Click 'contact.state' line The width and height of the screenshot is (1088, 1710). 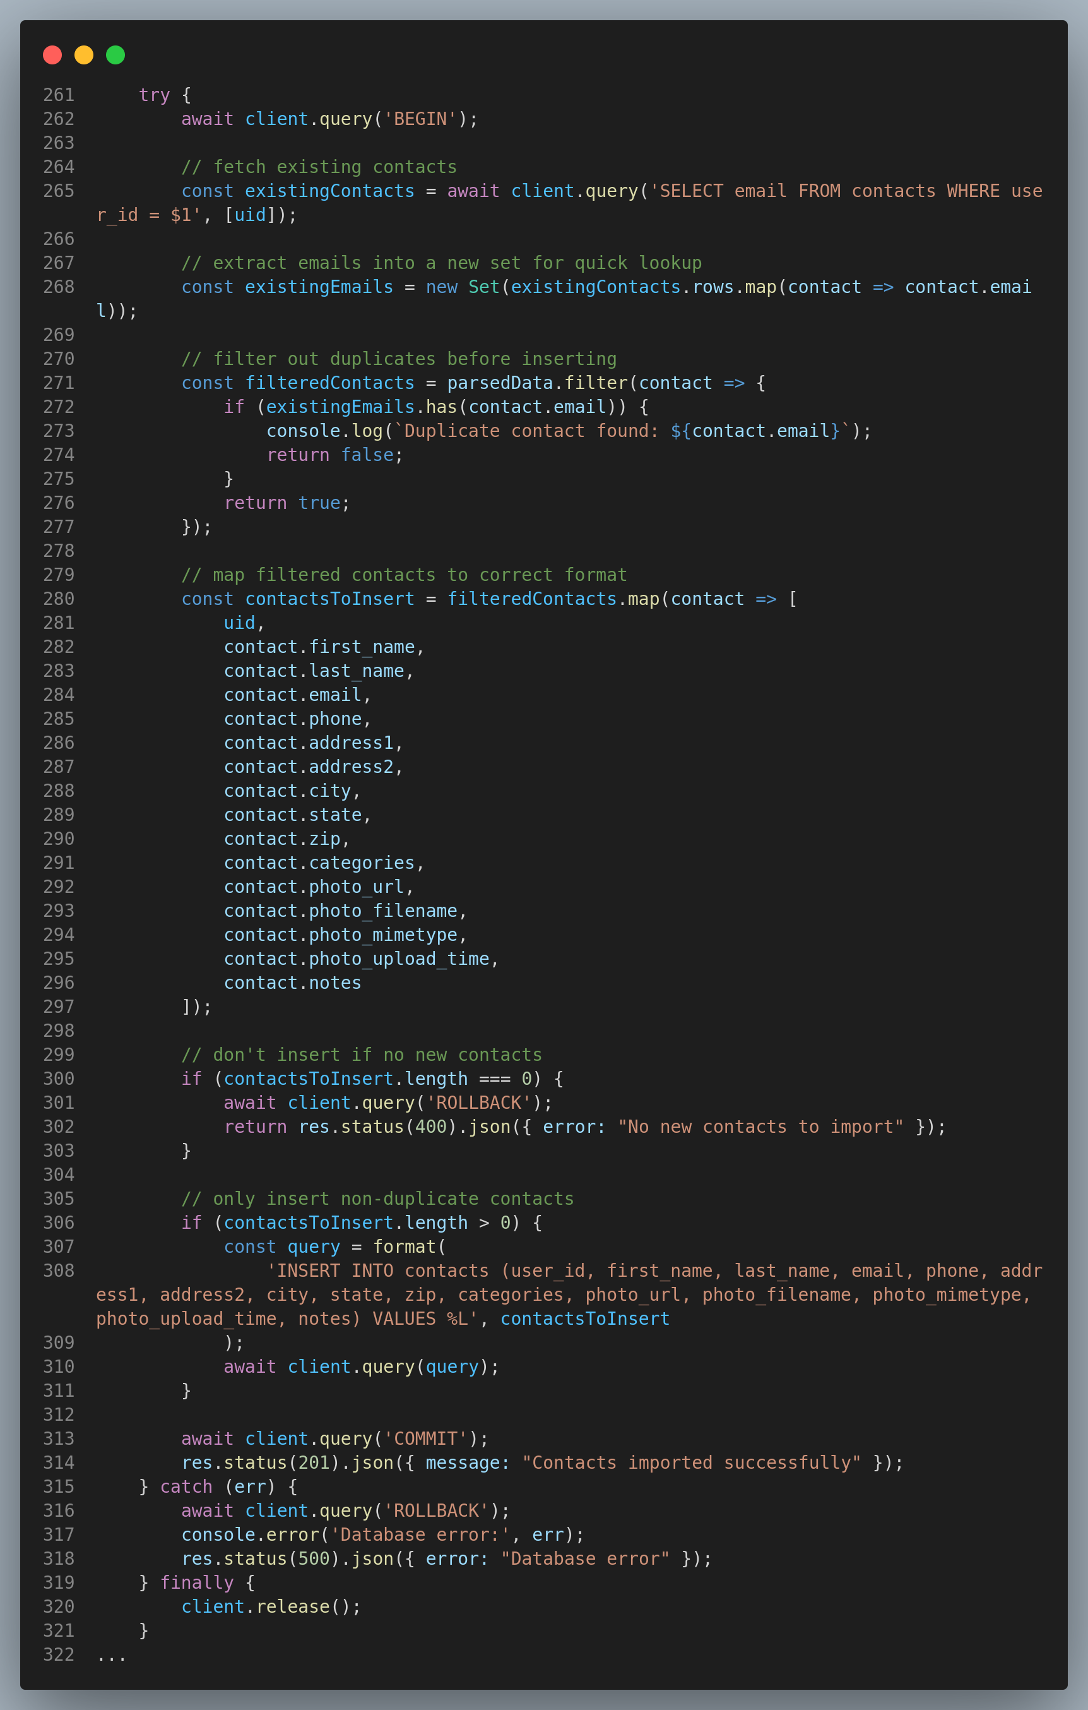pos(298,815)
